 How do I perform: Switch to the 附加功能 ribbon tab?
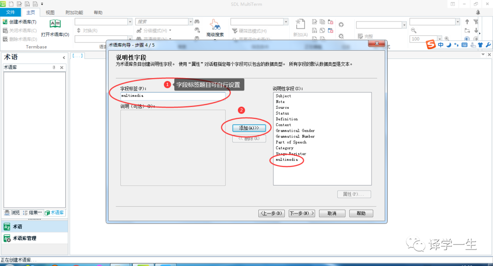[74, 12]
